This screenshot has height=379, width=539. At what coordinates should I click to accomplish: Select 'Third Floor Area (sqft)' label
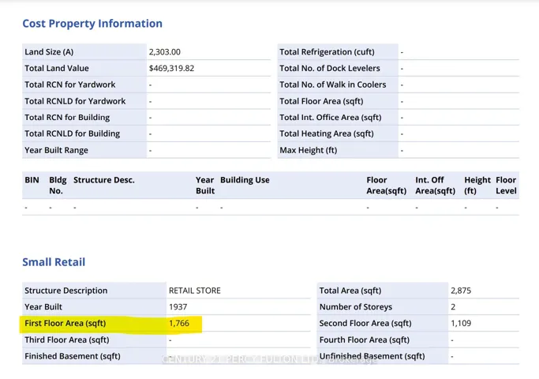67,340
